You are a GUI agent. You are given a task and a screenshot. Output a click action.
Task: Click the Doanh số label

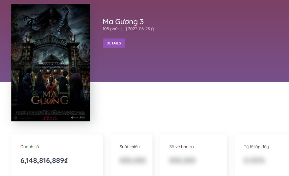point(30,147)
